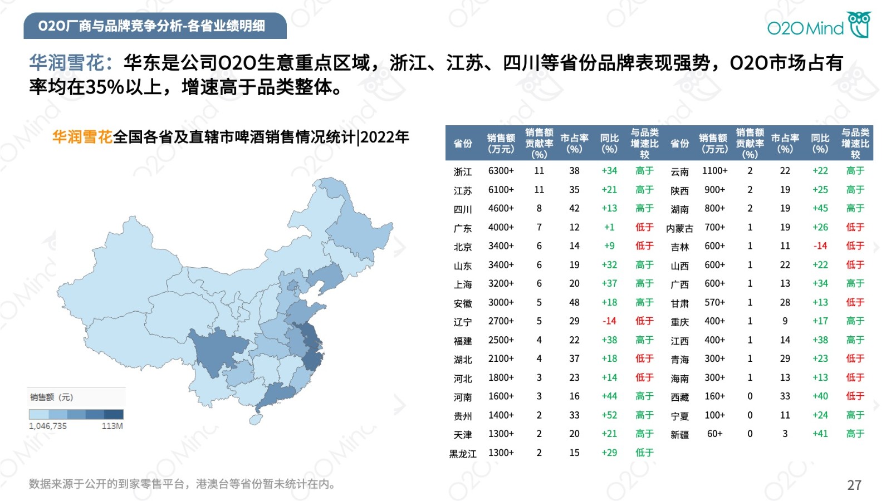Click the lightest blue legend swatch
The width and height of the screenshot is (891, 501).
[x=38, y=414]
